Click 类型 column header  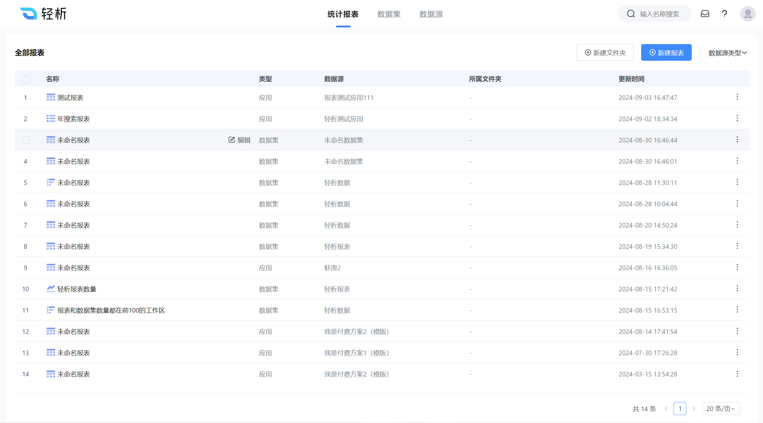point(265,79)
